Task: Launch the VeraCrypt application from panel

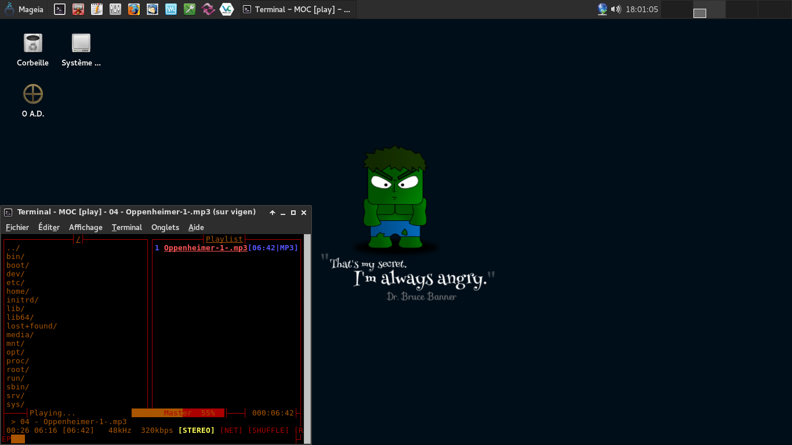Action: tap(227, 9)
